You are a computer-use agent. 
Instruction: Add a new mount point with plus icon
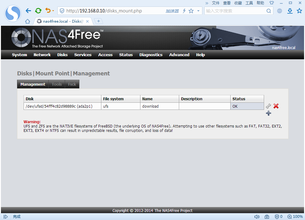point(268,113)
